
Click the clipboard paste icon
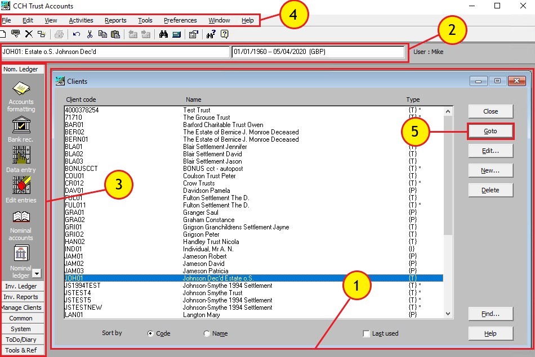coord(115,34)
